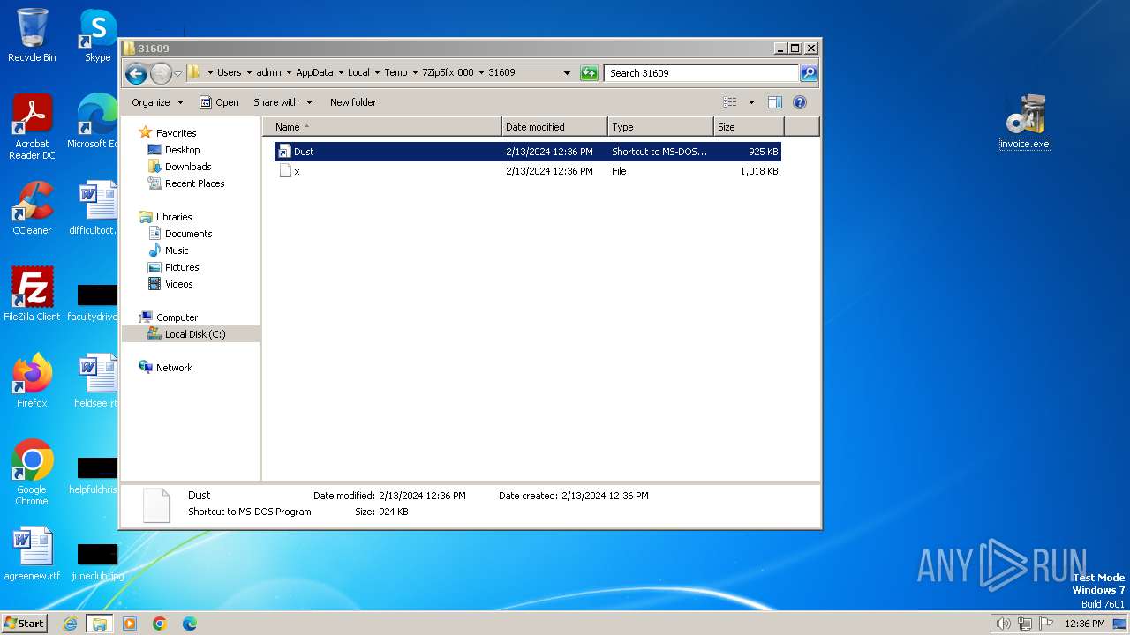Click the green refresh button by address bar
Image resolution: width=1130 pixels, height=635 pixels.
pyautogui.click(x=589, y=73)
